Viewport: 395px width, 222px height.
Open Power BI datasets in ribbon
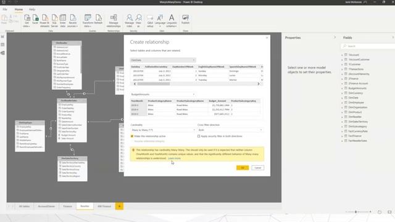tap(45, 20)
